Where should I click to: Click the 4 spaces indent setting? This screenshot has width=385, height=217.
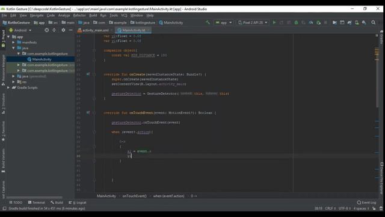click(x=361, y=209)
